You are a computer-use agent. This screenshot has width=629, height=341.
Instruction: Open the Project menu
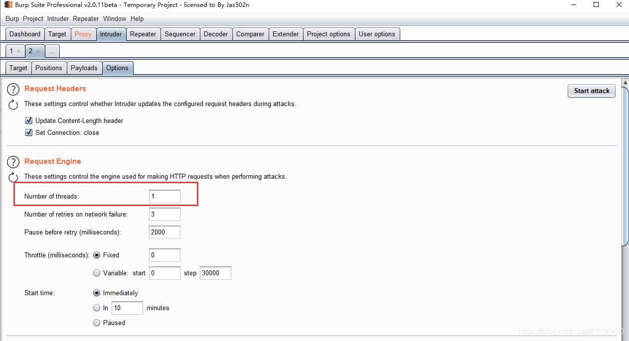(x=33, y=18)
